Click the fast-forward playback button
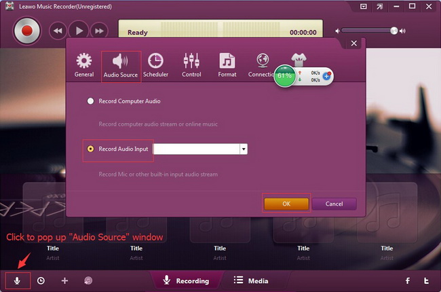The width and height of the screenshot is (441, 292). [99, 31]
